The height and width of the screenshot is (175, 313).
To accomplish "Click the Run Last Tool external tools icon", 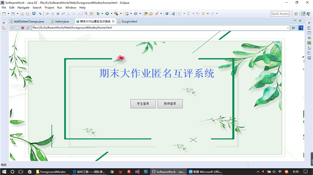I will pyautogui.click(x=116, y=13).
